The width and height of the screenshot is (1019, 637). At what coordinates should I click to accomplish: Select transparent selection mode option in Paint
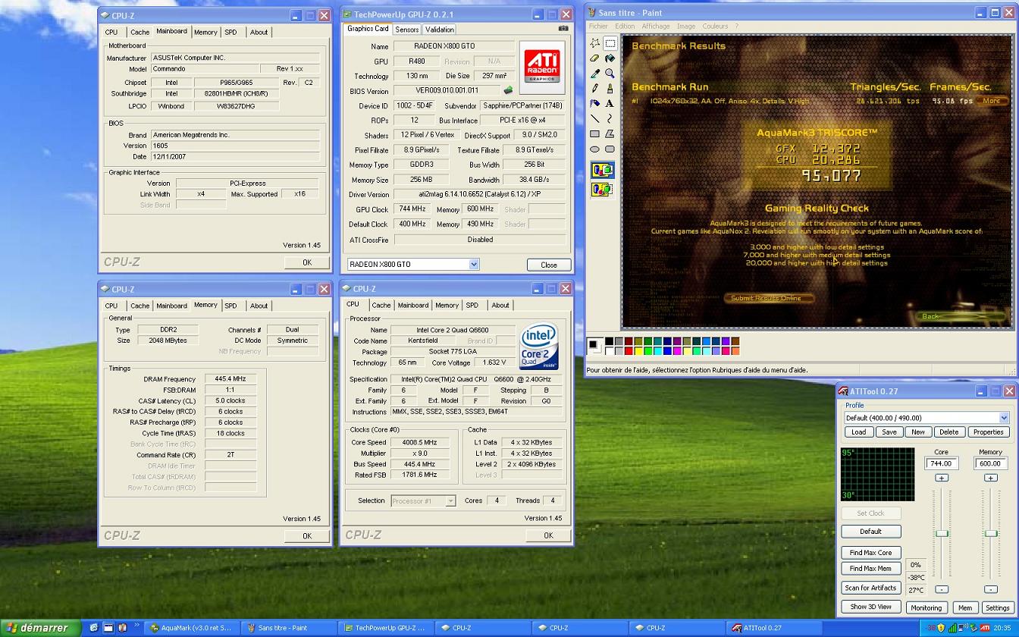[602, 189]
